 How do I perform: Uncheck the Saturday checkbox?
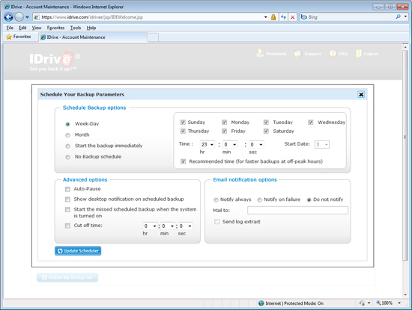pos(266,131)
